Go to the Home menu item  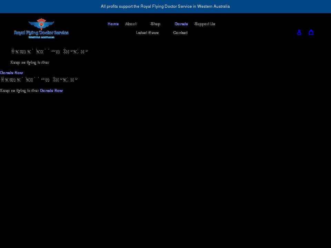tap(113, 24)
